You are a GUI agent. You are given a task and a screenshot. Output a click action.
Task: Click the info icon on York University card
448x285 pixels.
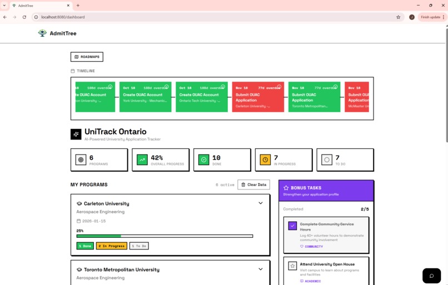tap(167, 87)
